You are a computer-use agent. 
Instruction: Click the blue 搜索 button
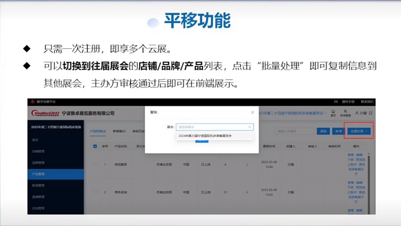tap(323, 131)
